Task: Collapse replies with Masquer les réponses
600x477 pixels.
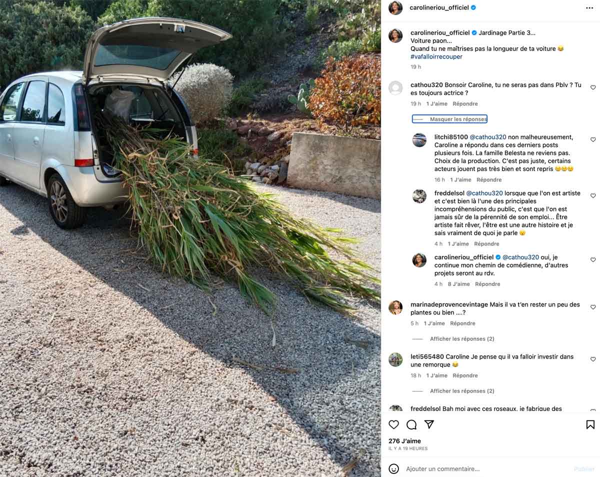Action: (449, 119)
